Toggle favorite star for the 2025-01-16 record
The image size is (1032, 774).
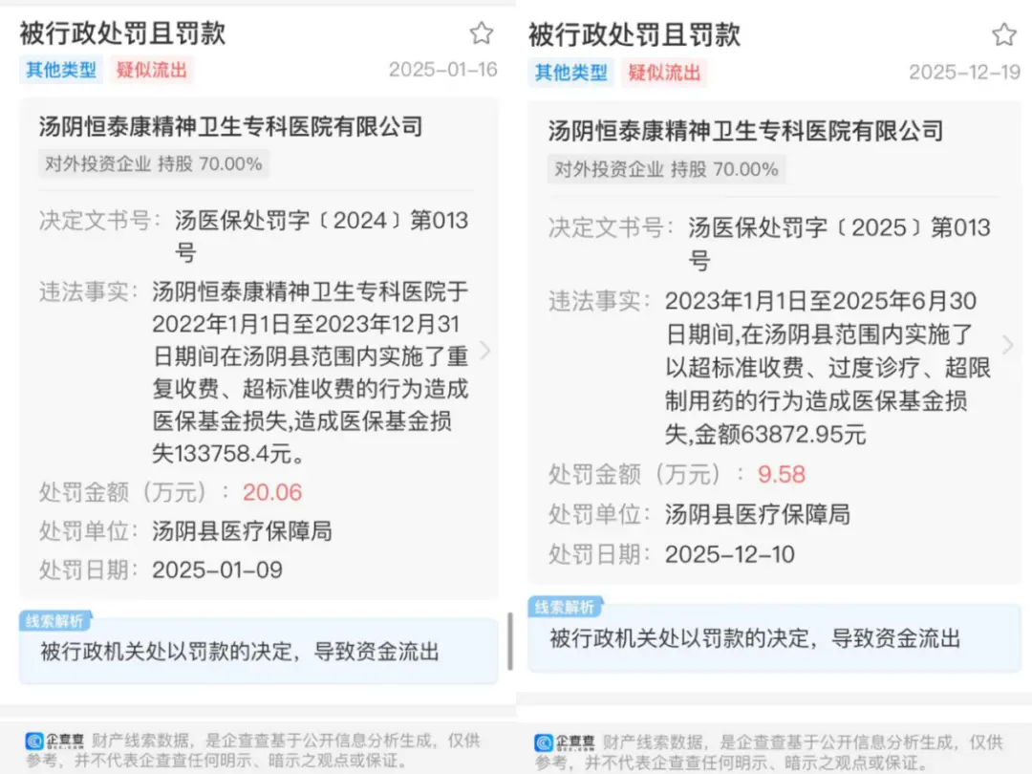coord(483,33)
